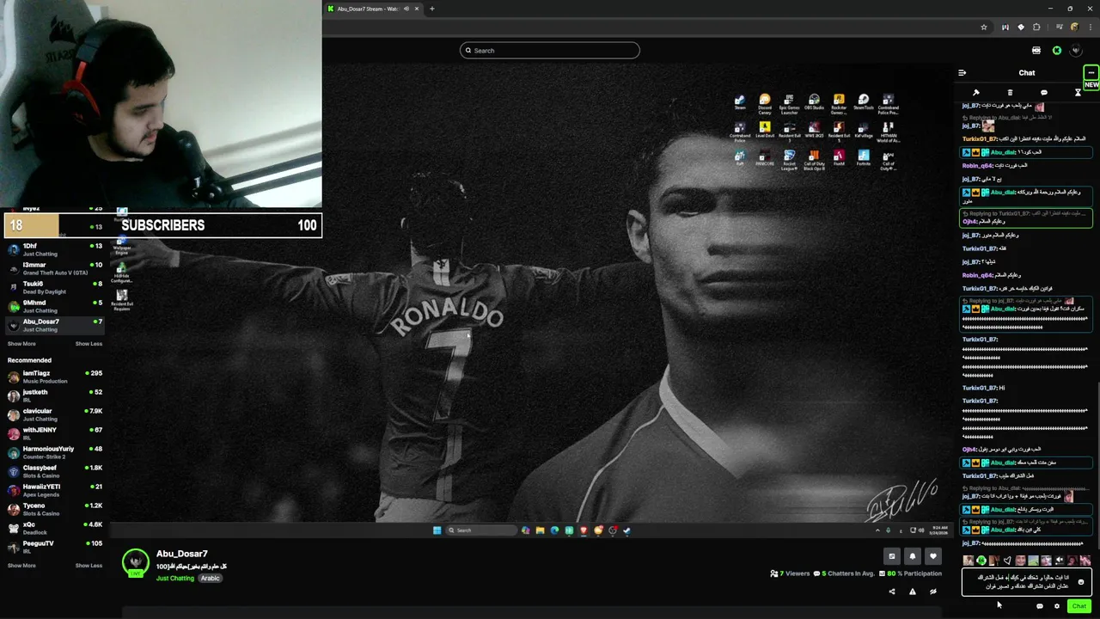Click the Arabic language tag

pyautogui.click(x=211, y=579)
